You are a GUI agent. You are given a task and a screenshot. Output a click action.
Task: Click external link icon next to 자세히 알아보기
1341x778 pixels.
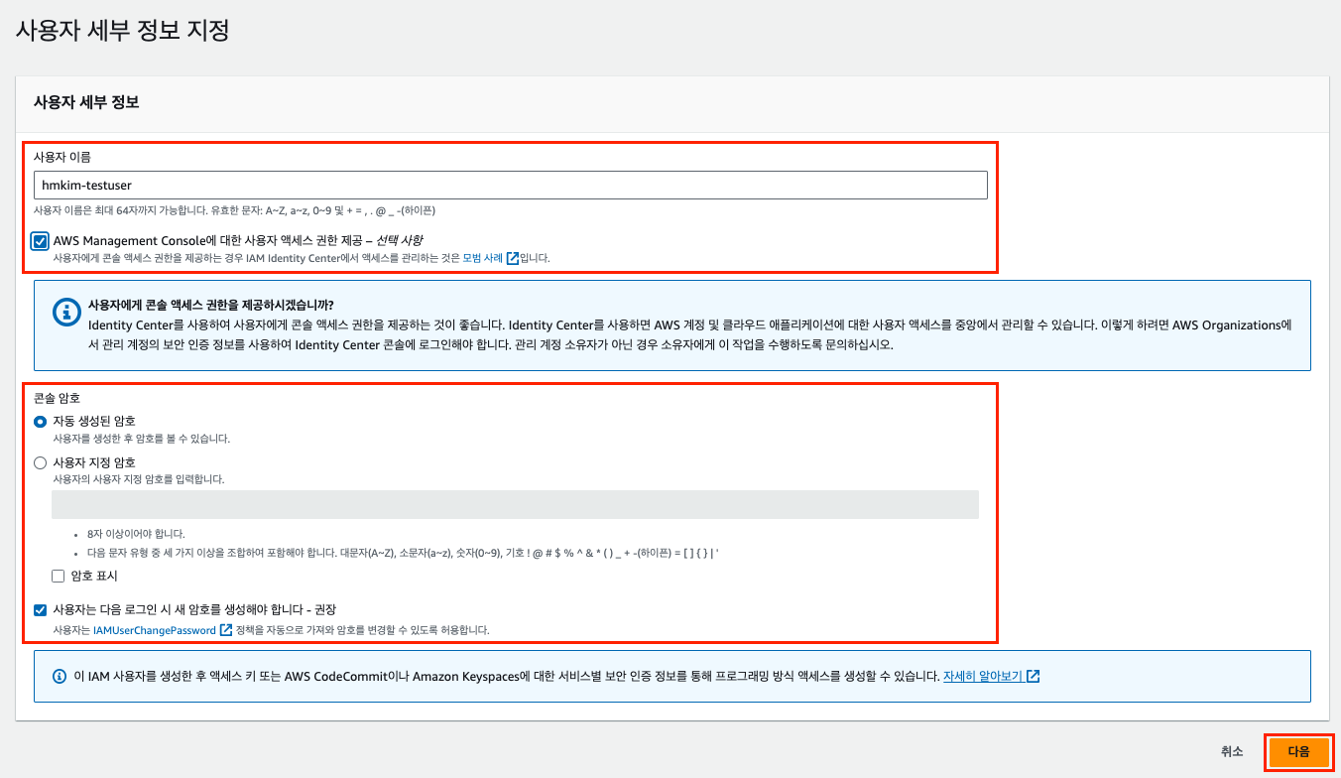point(1034,677)
